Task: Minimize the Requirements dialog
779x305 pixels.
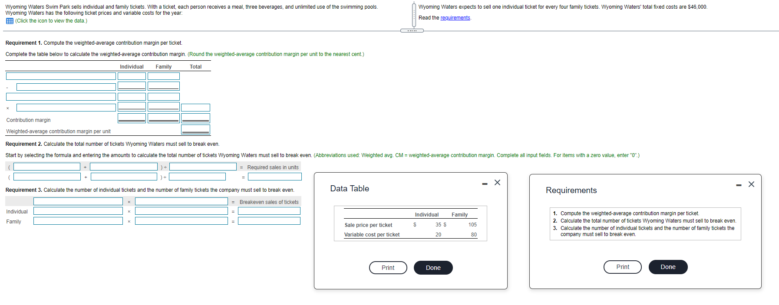Action: 739,185
